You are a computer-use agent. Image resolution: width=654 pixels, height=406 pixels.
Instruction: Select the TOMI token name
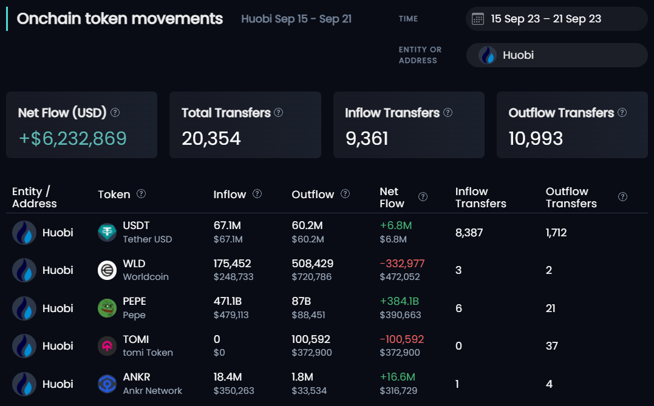[135, 339]
